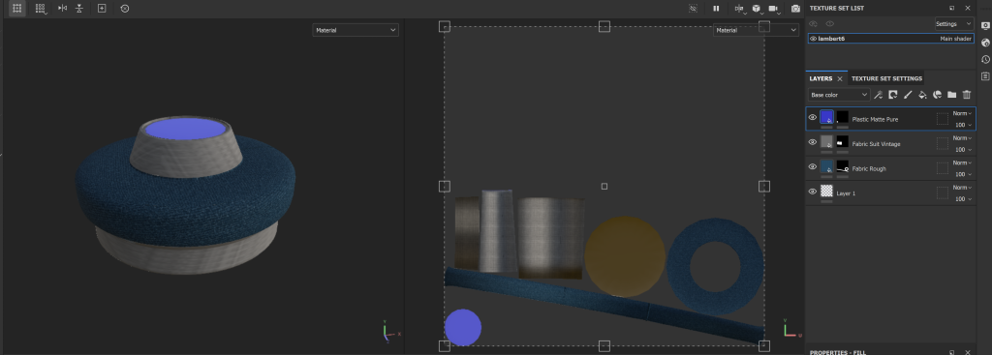The width and height of the screenshot is (992, 355).
Task: Open opacity dropdown for Layer 1
Action: 964,198
